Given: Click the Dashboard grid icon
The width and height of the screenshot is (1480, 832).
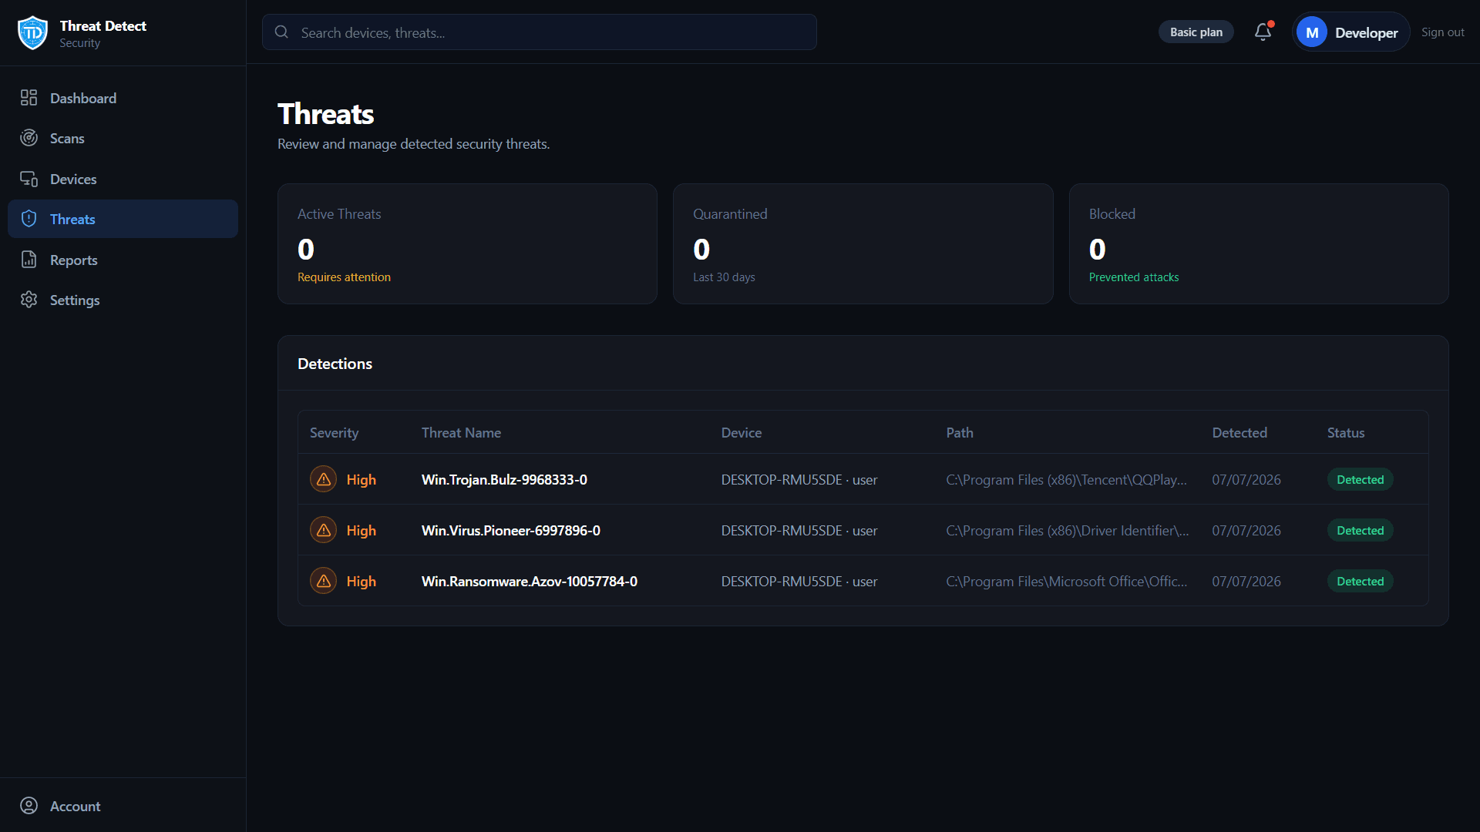Looking at the screenshot, I should pyautogui.click(x=29, y=98).
